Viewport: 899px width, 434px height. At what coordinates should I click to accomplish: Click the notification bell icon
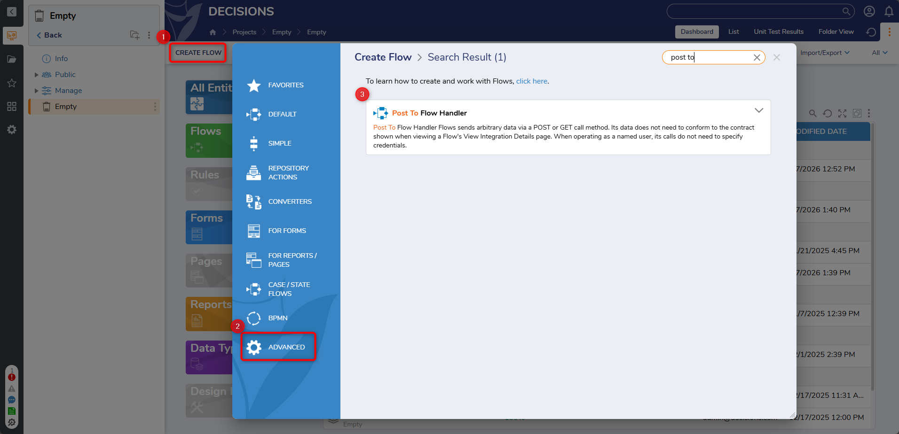point(889,11)
